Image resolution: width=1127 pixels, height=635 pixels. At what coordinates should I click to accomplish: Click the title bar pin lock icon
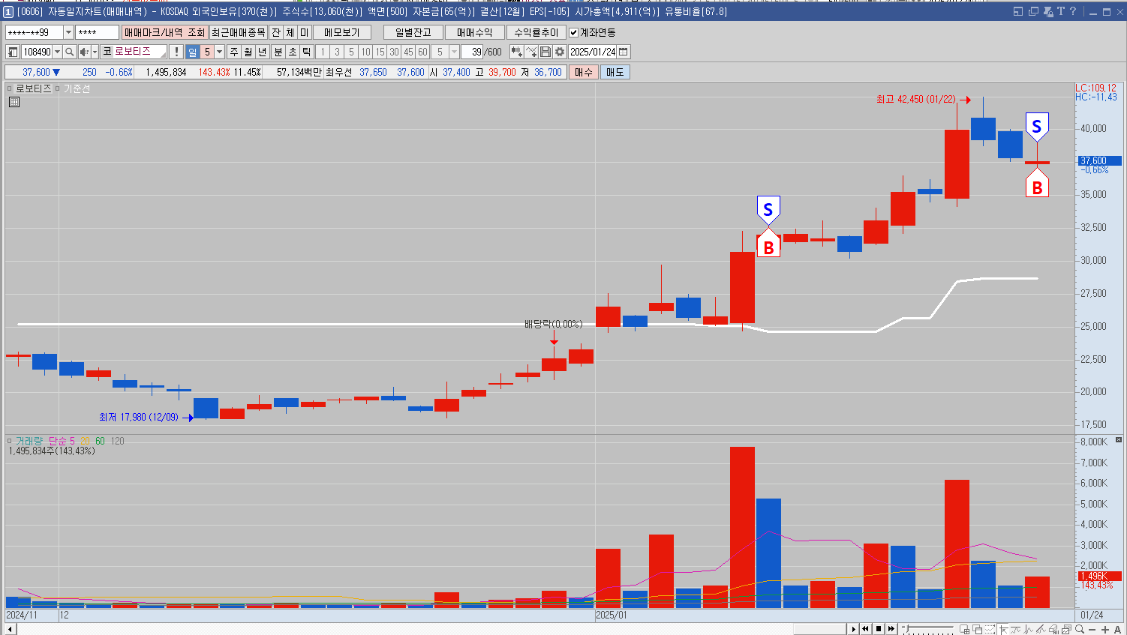pyautogui.click(x=1048, y=11)
